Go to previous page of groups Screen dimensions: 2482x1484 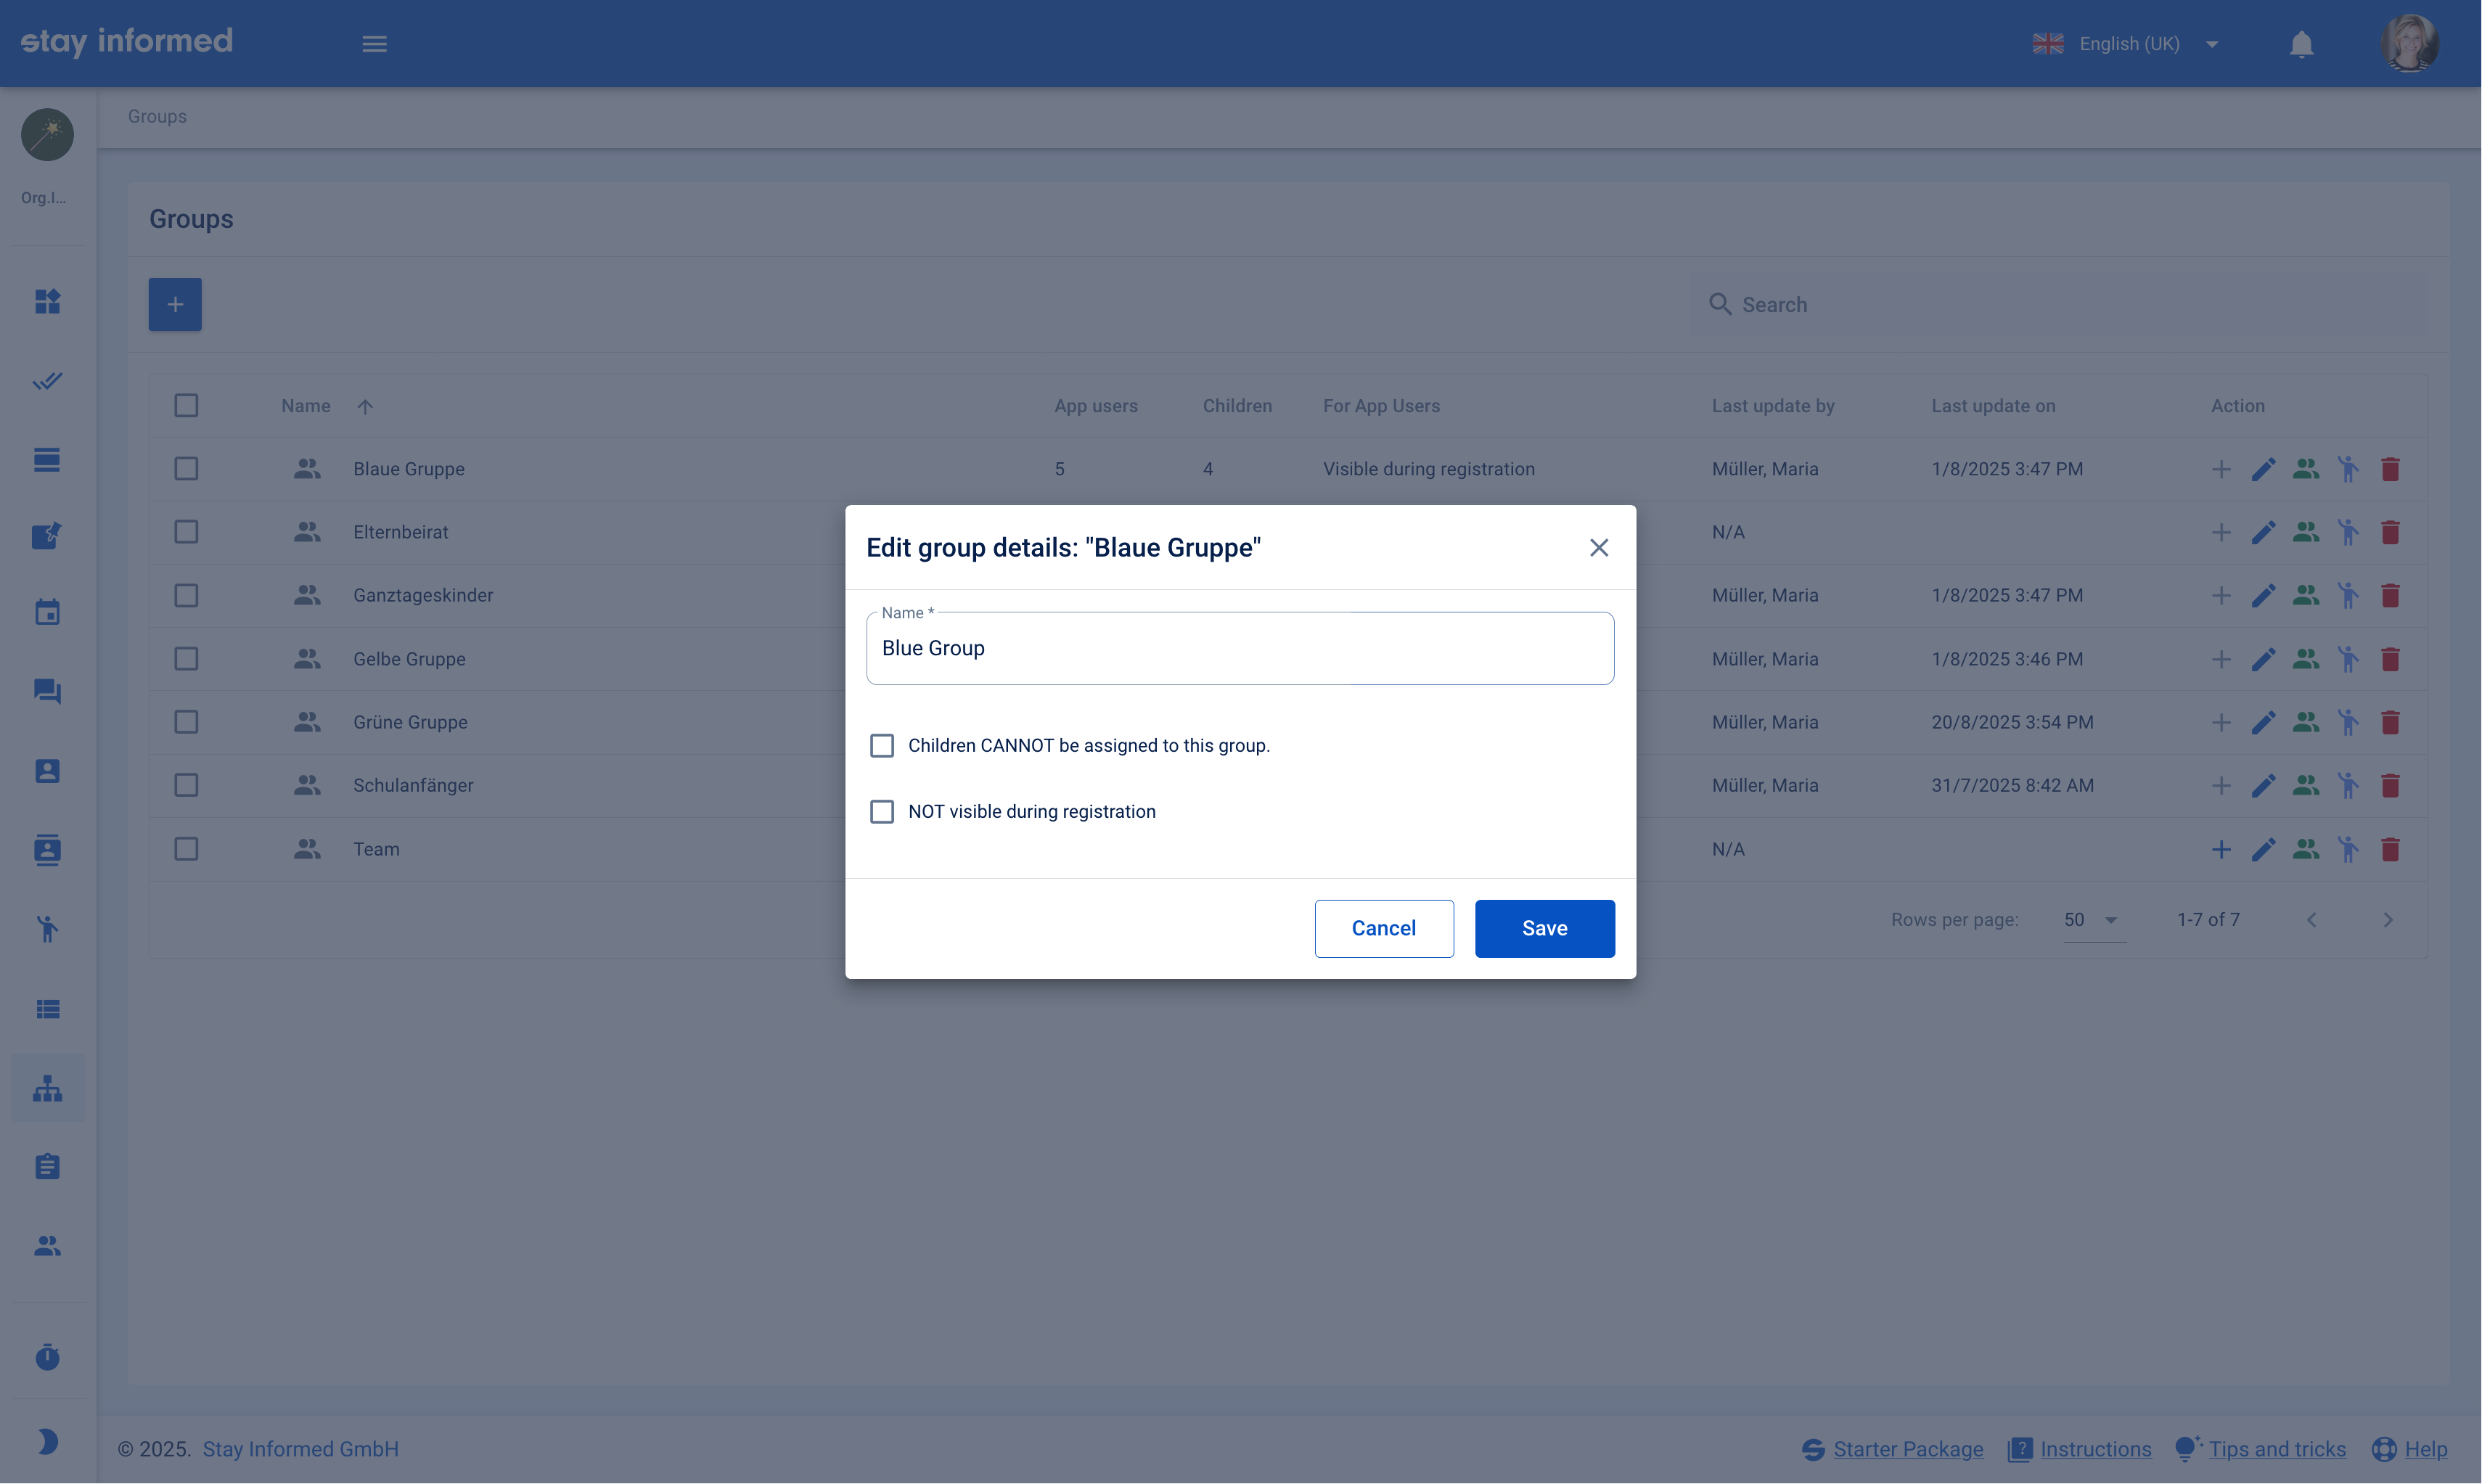pyautogui.click(x=2311, y=920)
